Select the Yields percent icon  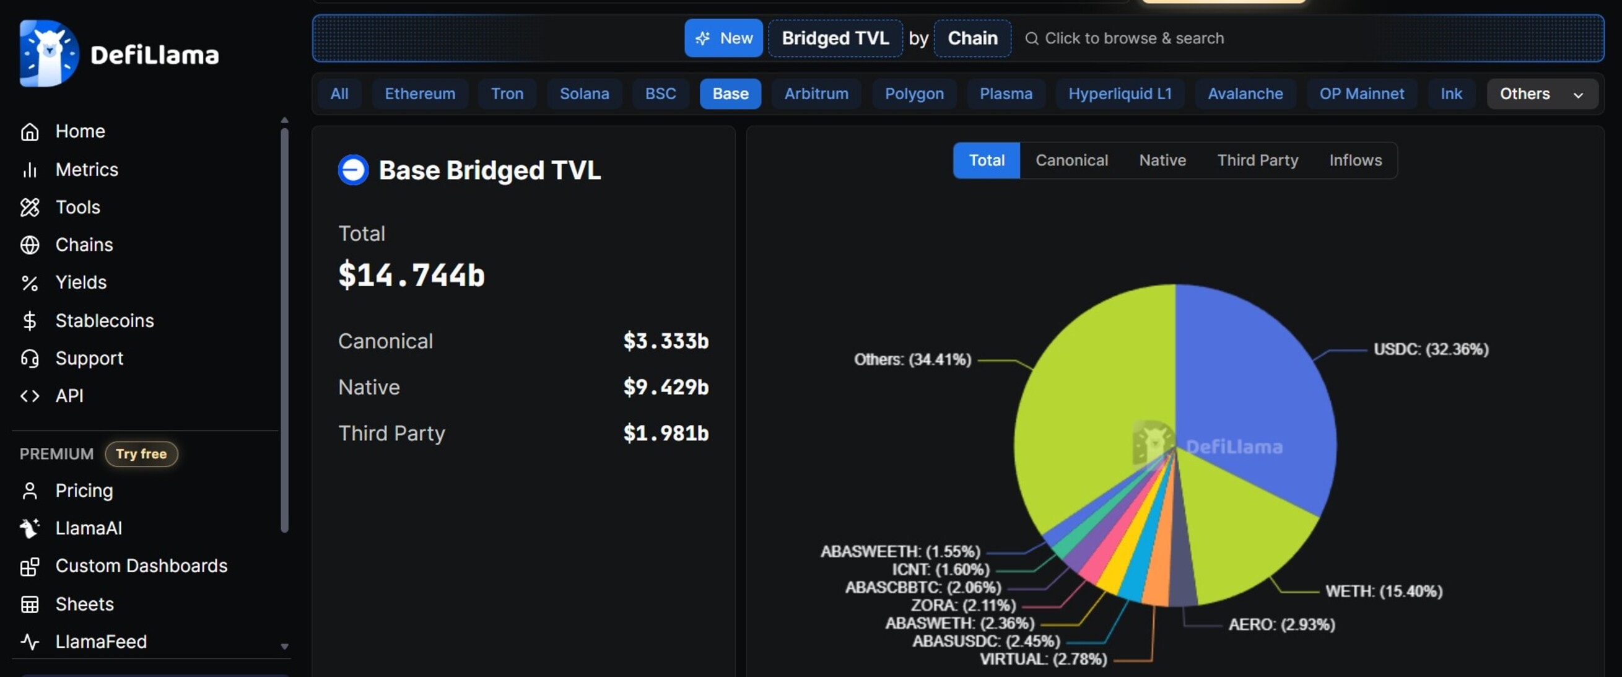(30, 282)
